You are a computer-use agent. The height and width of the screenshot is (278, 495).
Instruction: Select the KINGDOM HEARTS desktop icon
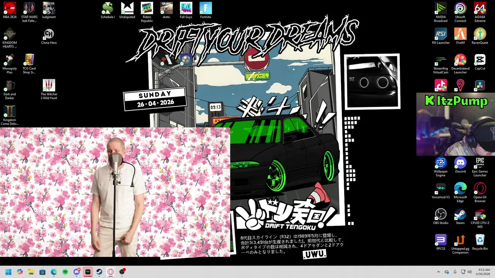(10, 38)
